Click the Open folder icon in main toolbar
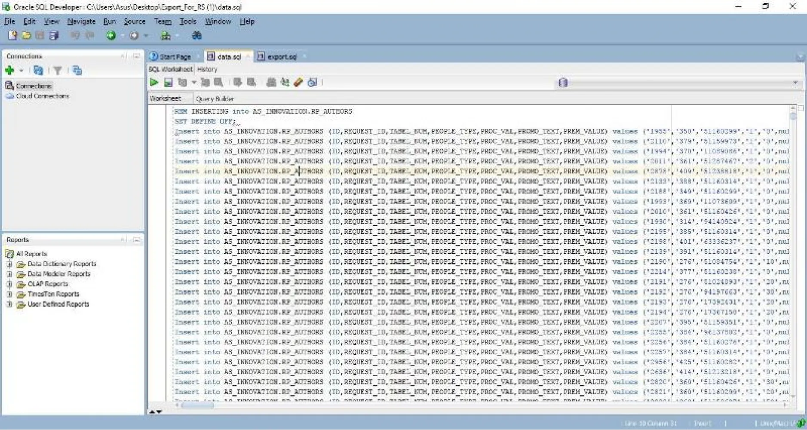 pyautogui.click(x=27, y=36)
